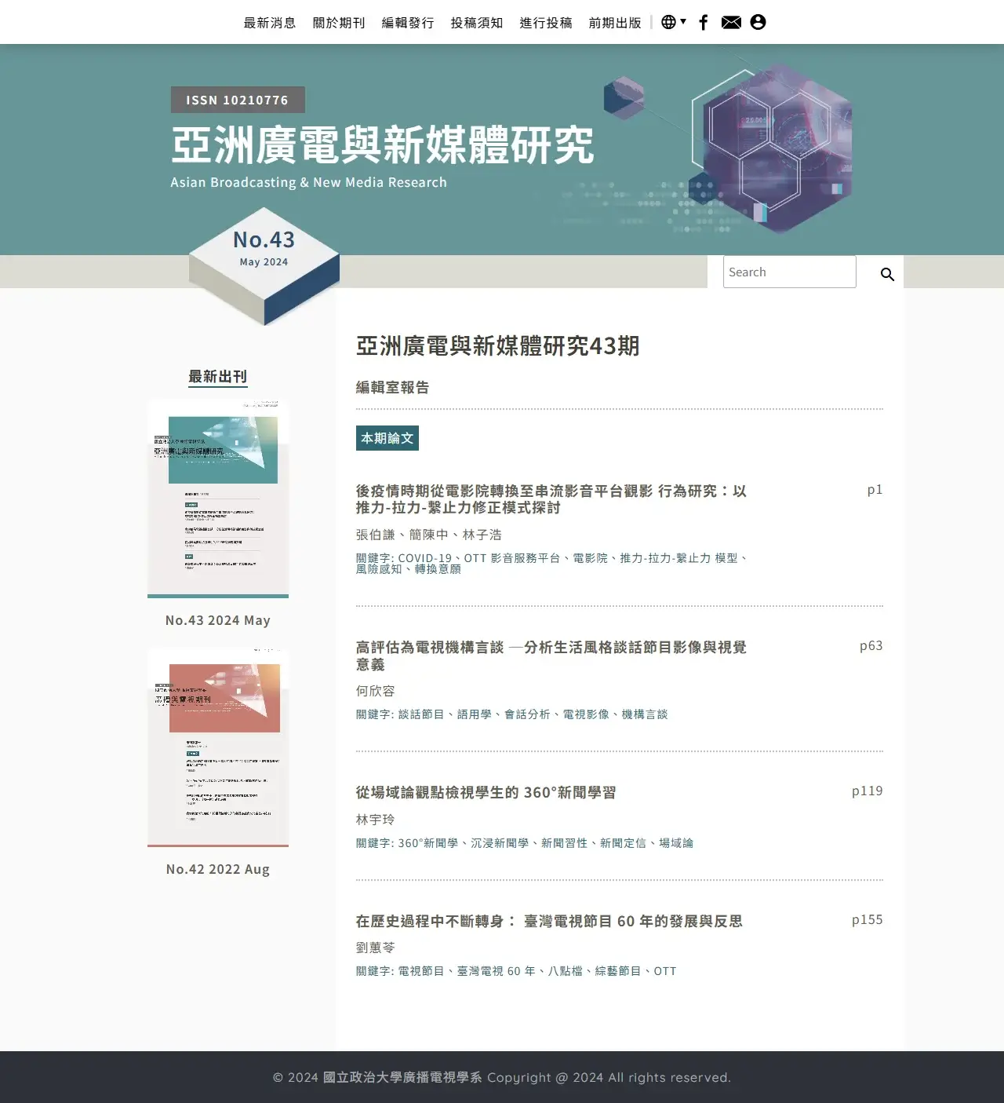Click keywords line starting 談話節目
Image resolution: width=1004 pixels, height=1103 pixels.
point(512,714)
